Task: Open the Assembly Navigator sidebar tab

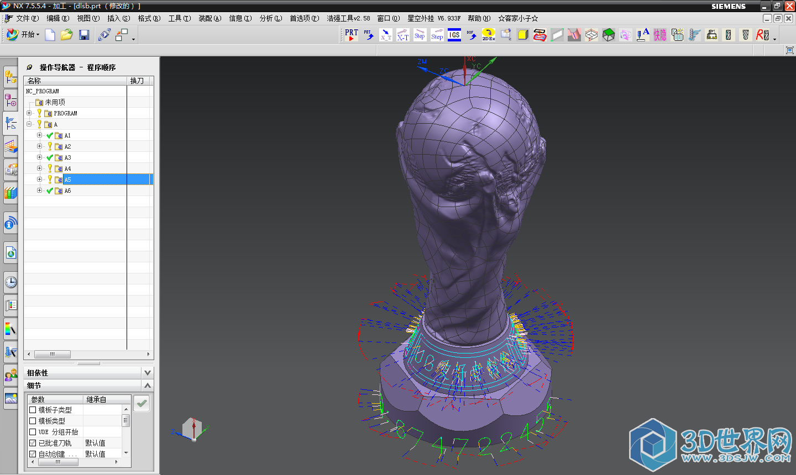Action: [x=11, y=77]
